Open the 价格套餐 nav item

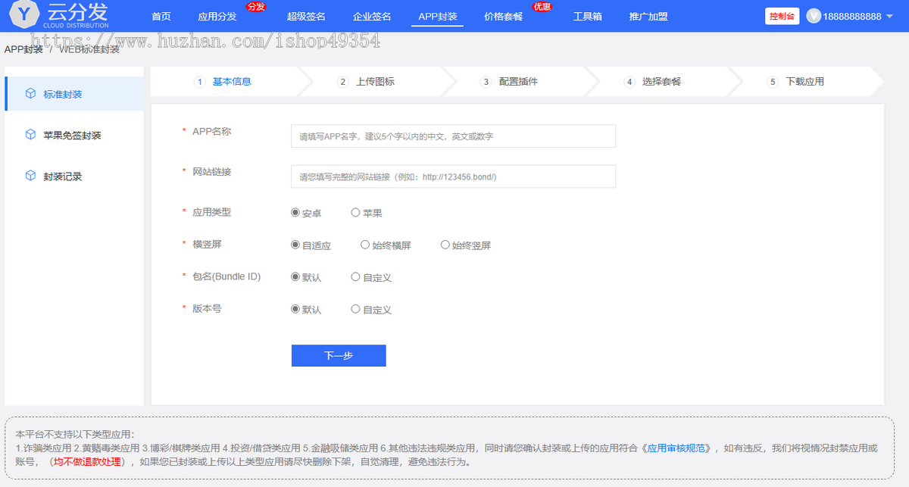coord(504,17)
